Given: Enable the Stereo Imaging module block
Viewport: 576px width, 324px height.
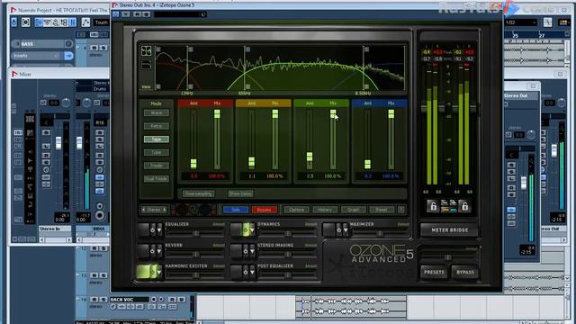Looking at the screenshot, I should (236, 251).
